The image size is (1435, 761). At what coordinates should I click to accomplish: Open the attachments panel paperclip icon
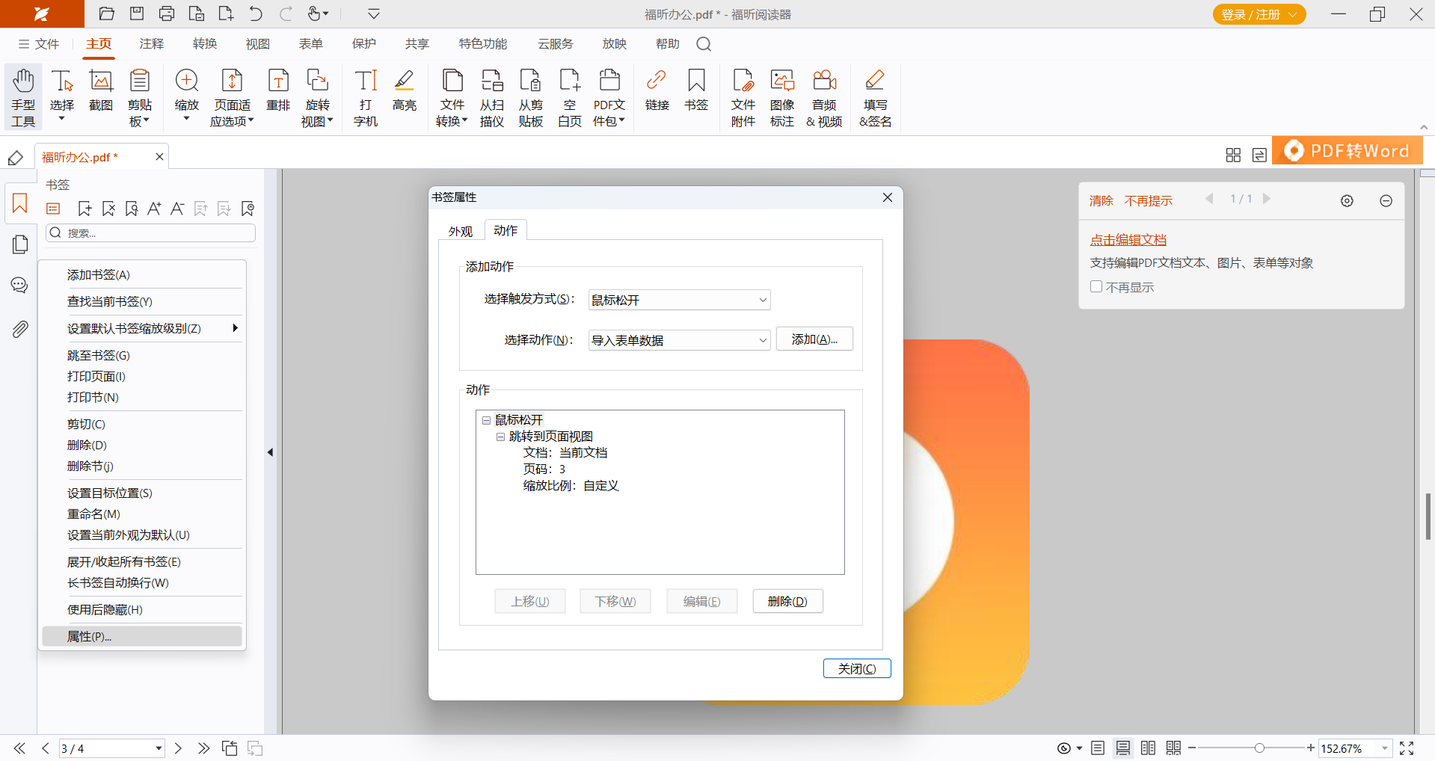20,329
